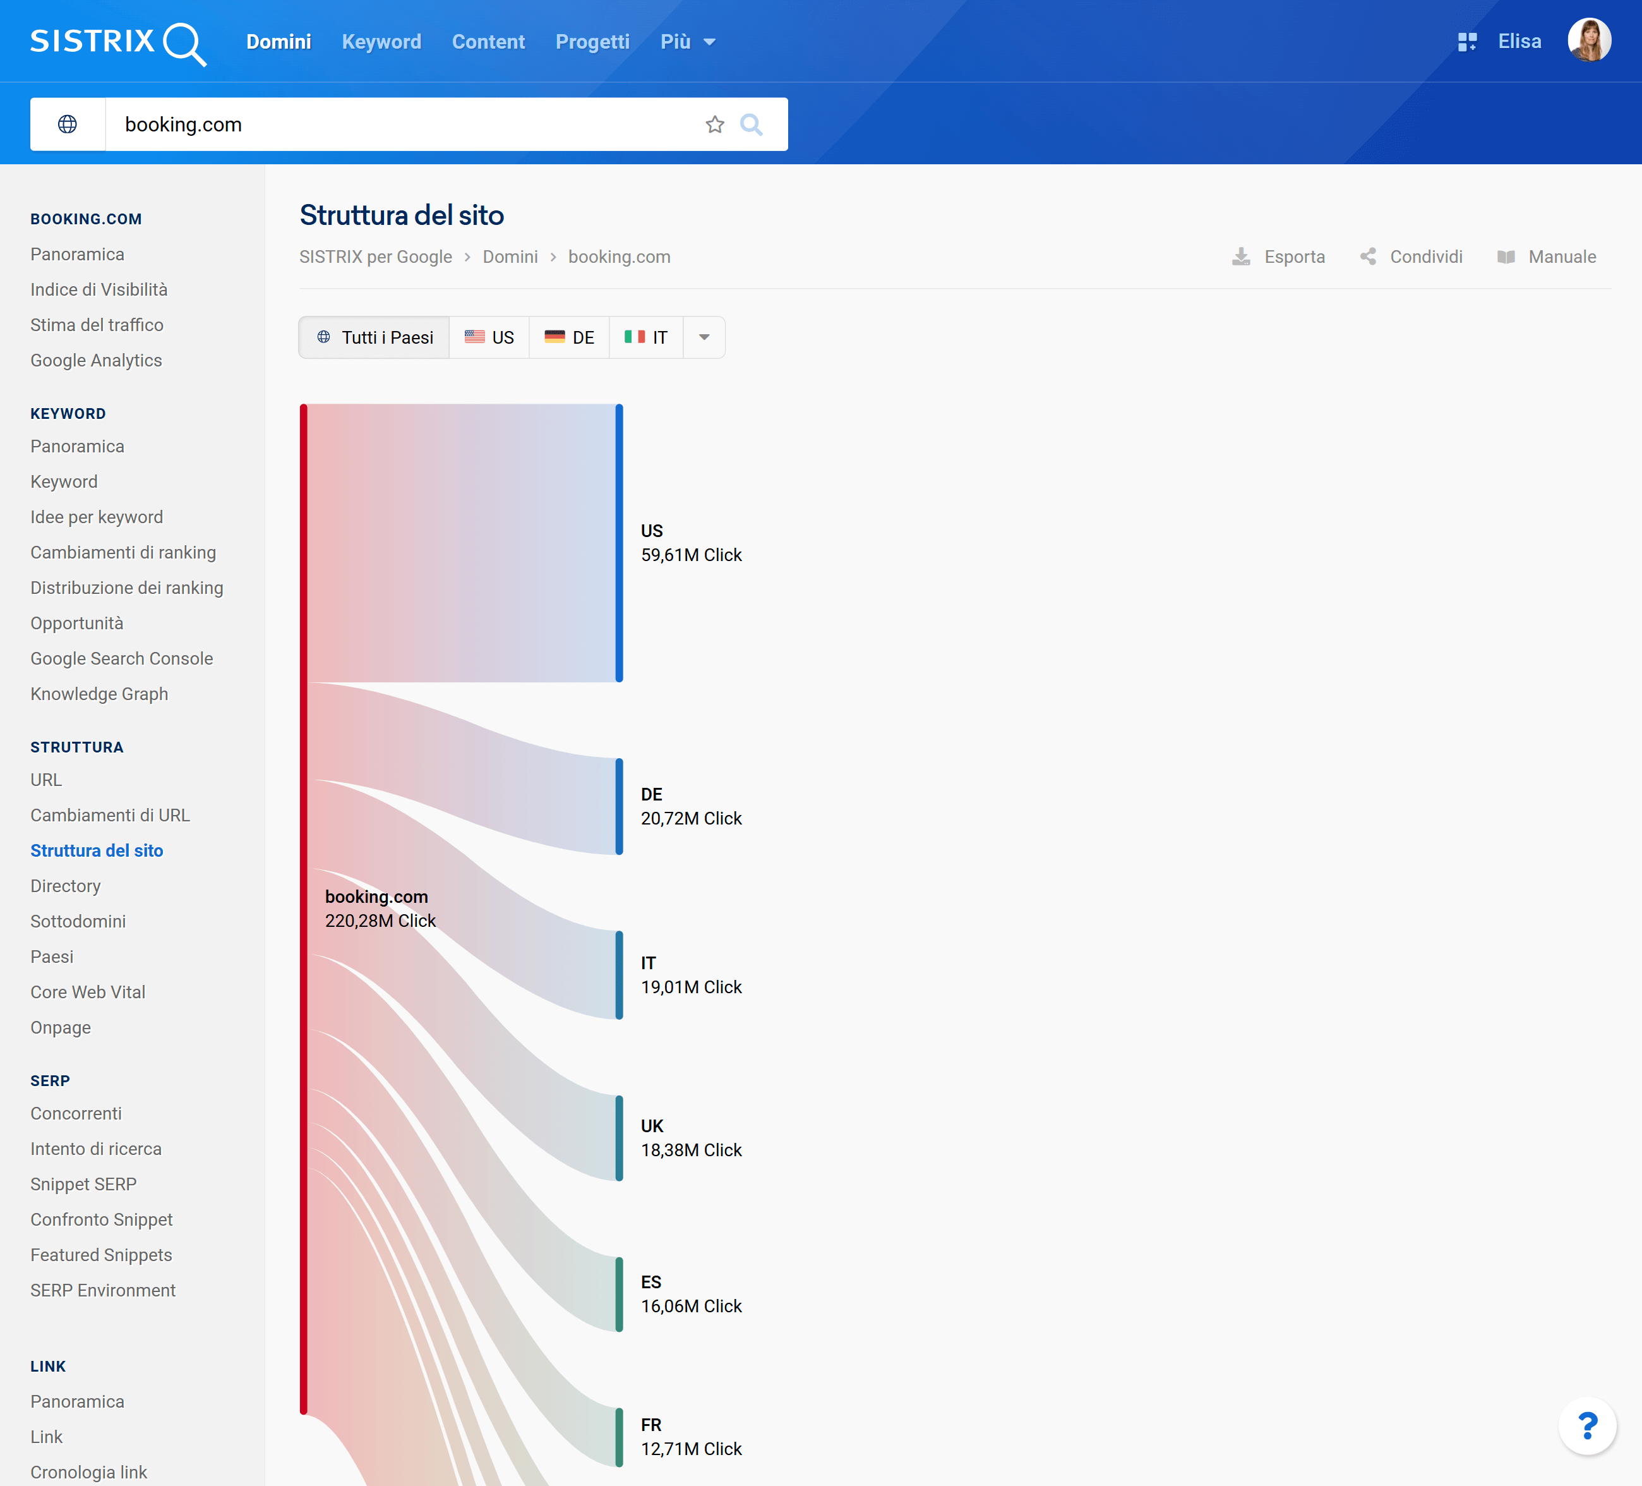Click the star favorite icon on search bar

click(x=715, y=124)
